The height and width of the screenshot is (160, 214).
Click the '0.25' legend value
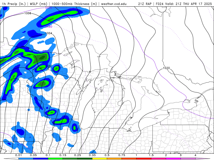78,155
